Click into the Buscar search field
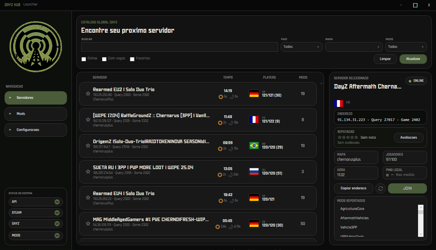This screenshot has width=436, height=250. [180, 47]
